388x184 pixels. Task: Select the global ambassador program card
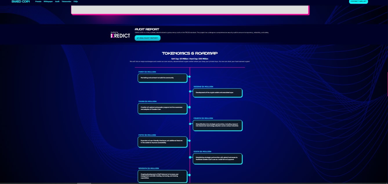[x=162, y=108]
